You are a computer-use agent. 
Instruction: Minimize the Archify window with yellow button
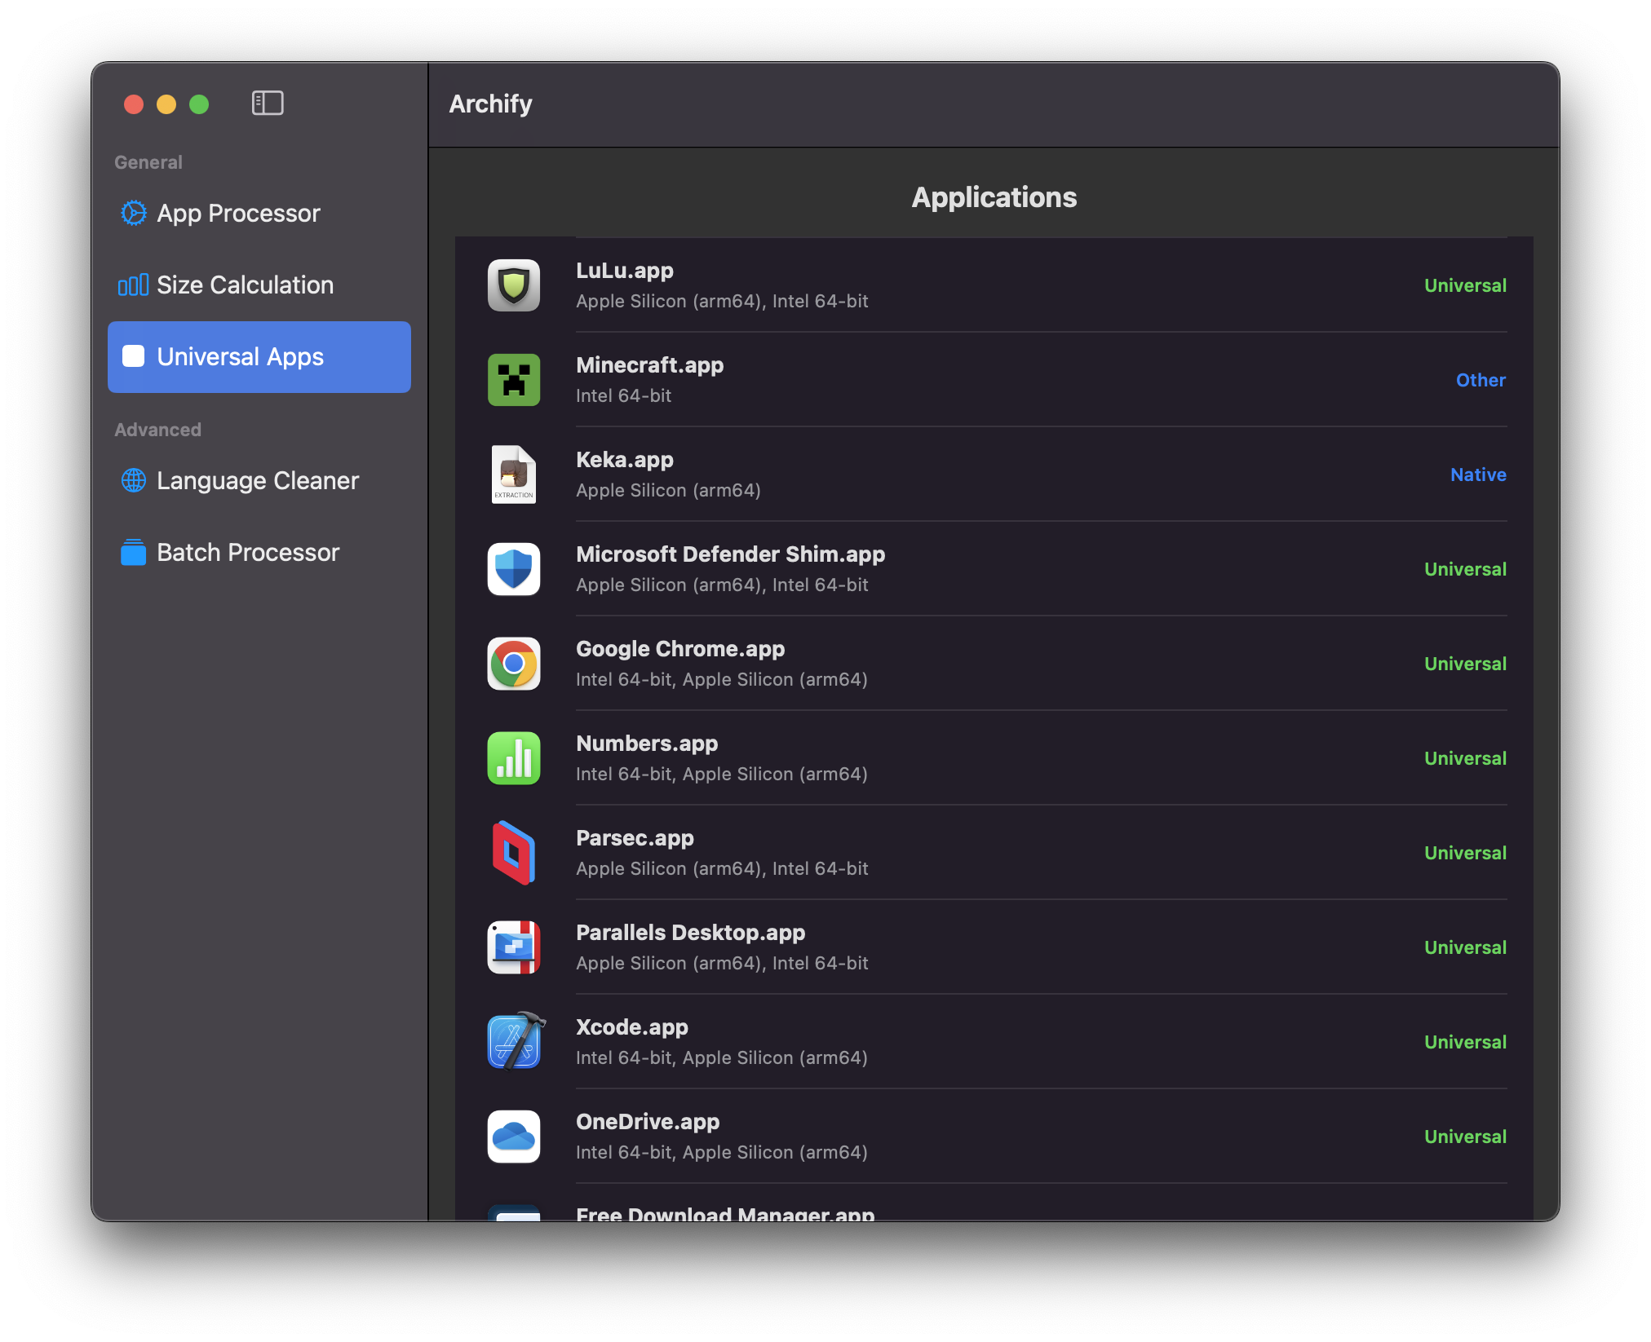click(x=166, y=104)
